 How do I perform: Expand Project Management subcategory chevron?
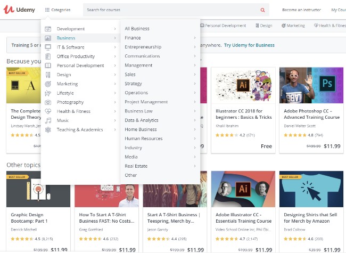(195, 102)
